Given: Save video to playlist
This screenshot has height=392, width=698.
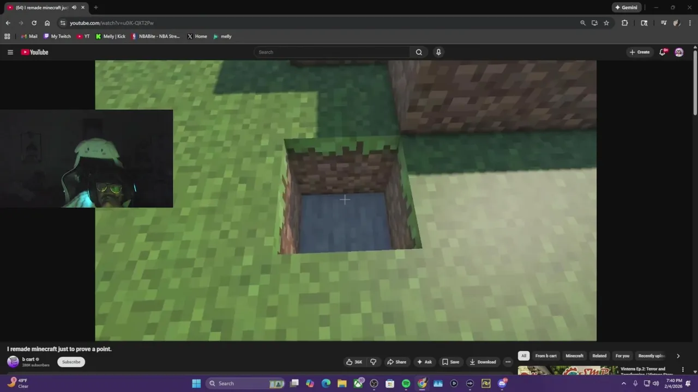Looking at the screenshot, I should [450, 362].
